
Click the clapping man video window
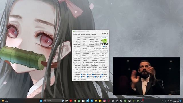point(146,76)
